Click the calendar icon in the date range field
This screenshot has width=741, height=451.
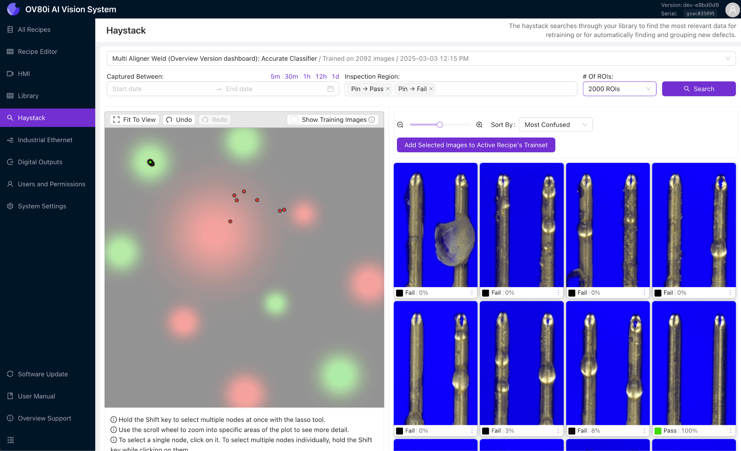coord(330,89)
